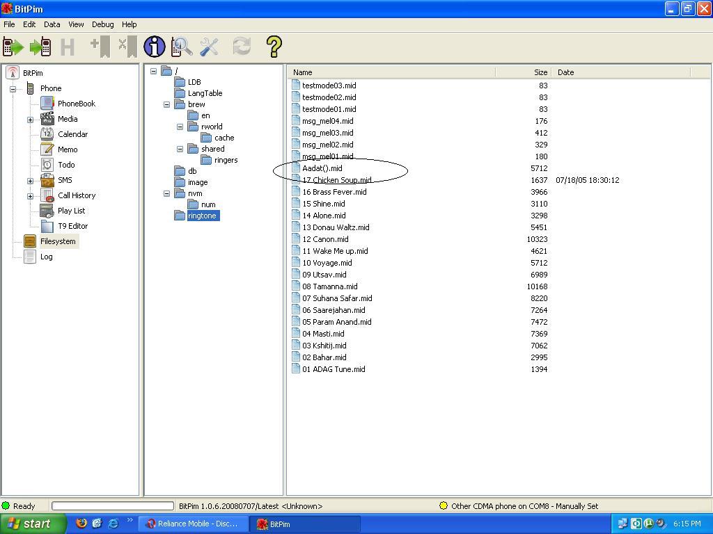Expand the Media node in the sidebar
Viewport: 713px width, 534px height.
(30, 120)
